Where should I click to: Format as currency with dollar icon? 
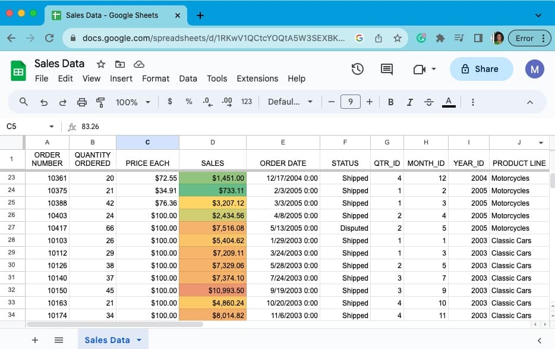(x=170, y=102)
